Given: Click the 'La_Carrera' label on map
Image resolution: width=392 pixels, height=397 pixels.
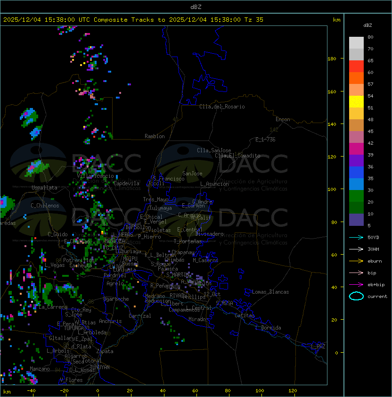Looking at the screenshot, I should pos(53,307).
